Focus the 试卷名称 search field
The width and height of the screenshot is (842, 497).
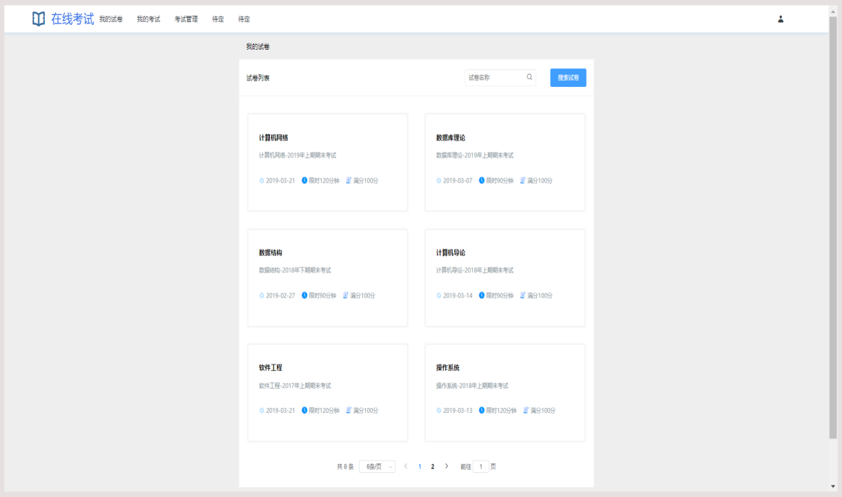click(500, 77)
